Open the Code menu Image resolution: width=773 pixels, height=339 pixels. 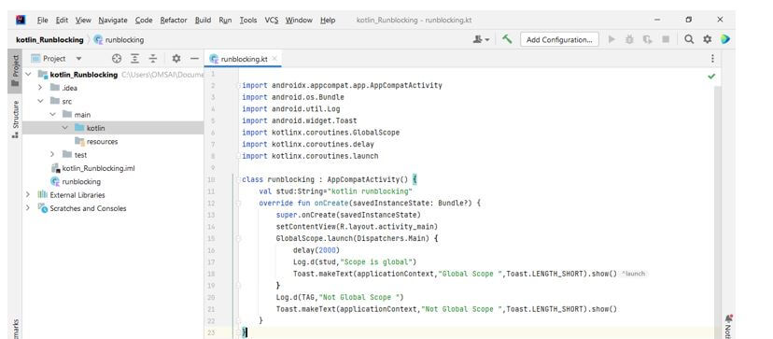pos(144,21)
